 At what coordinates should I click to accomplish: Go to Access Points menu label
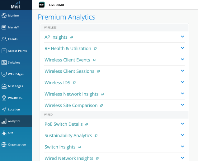pyautogui.click(x=17, y=51)
